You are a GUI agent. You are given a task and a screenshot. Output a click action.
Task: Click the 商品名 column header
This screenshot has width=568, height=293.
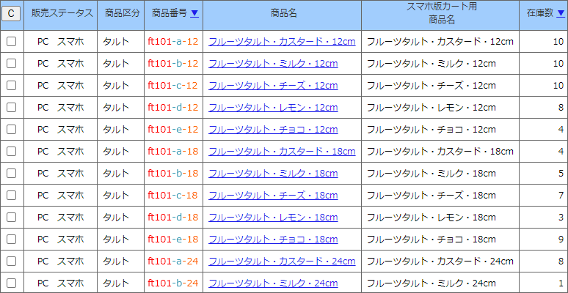point(283,15)
